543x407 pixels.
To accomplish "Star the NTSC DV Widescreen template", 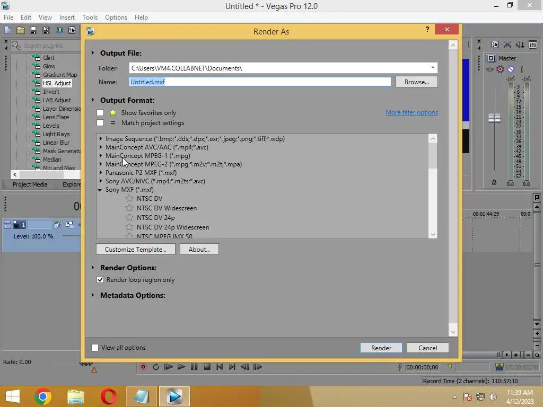I will (x=129, y=208).
